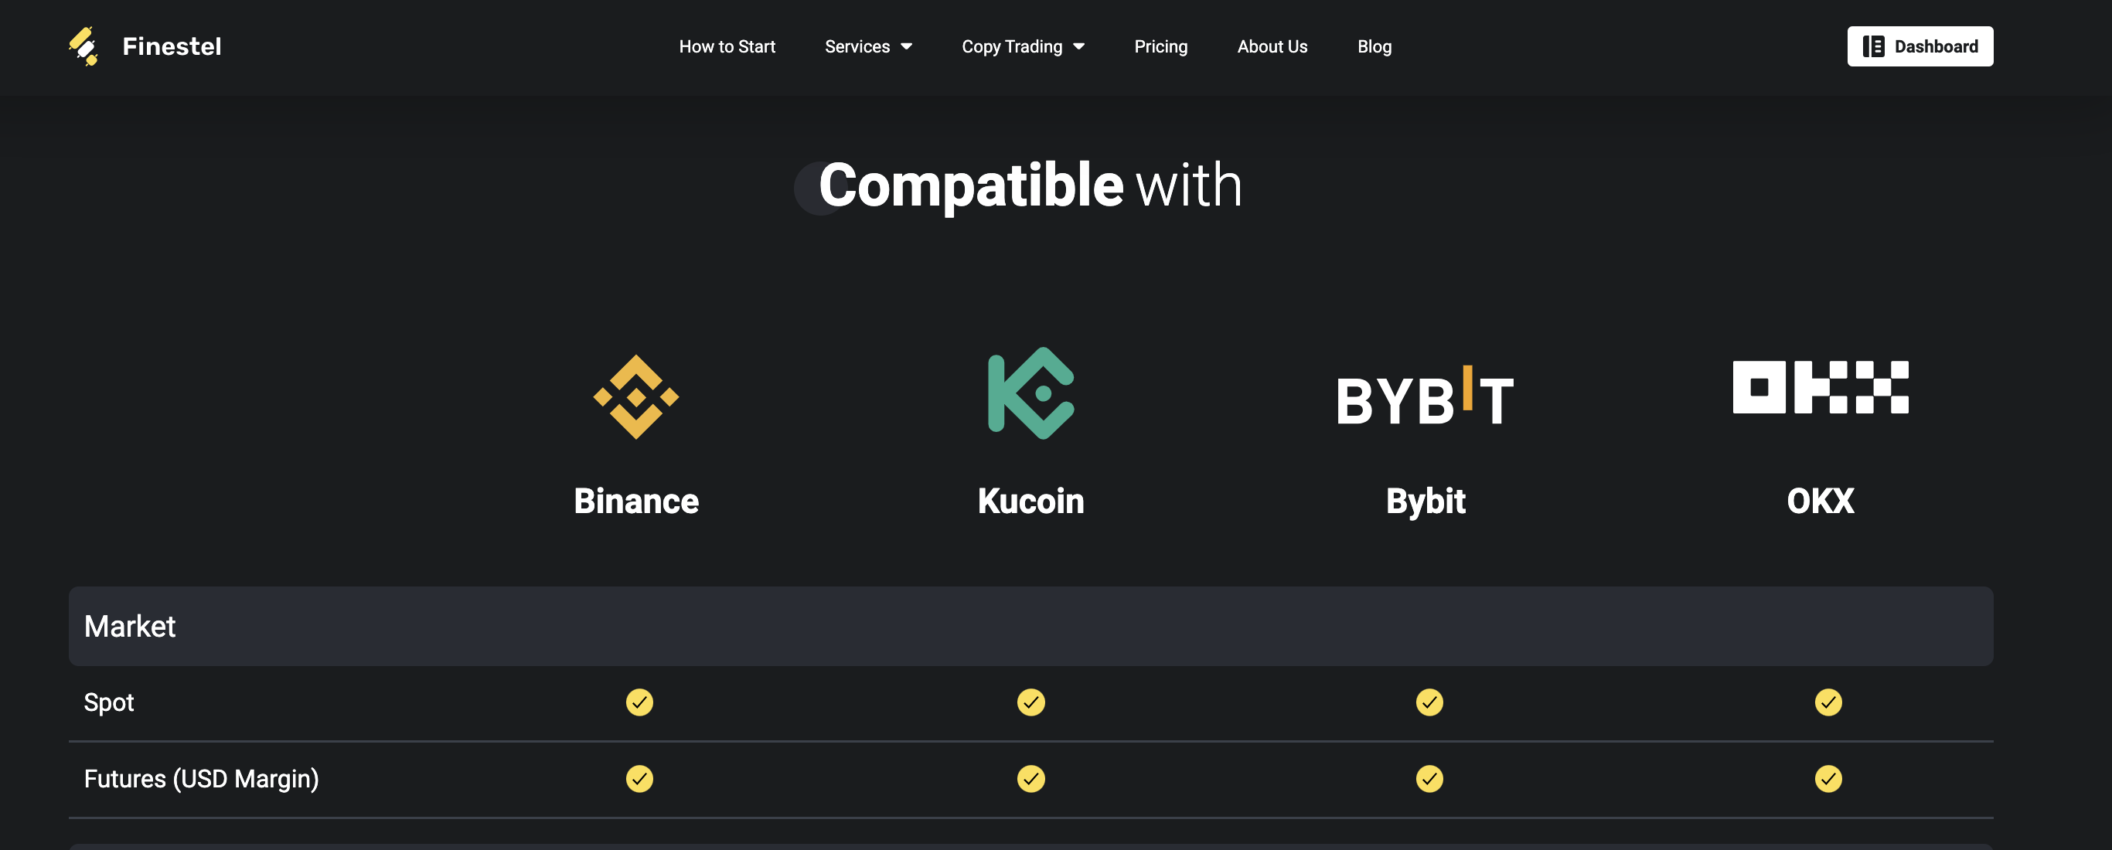Screen dimensions: 2112x850
Task: Click the Spot checkmark under Binance
Action: point(639,702)
